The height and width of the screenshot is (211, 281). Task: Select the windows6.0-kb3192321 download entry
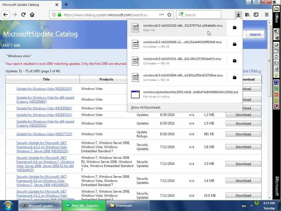pyautogui.click(x=177, y=61)
